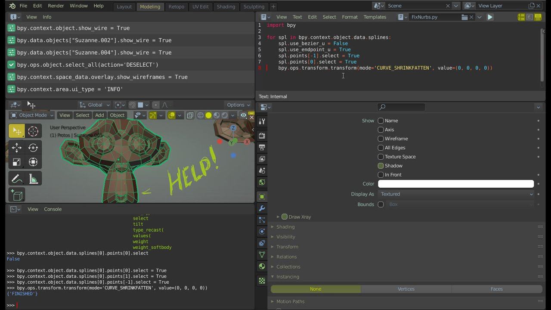Switch to the Sculpting workspace tab
Screen dimensions: 551x310
(x=254, y=6)
